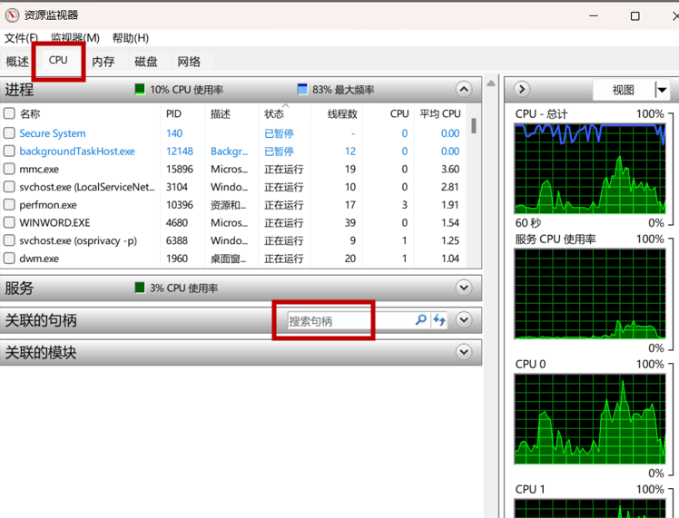Expand the 关联的模块 section chevron
679x518 pixels.
[464, 352]
